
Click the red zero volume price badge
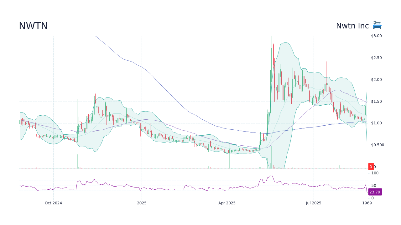[371, 167]
